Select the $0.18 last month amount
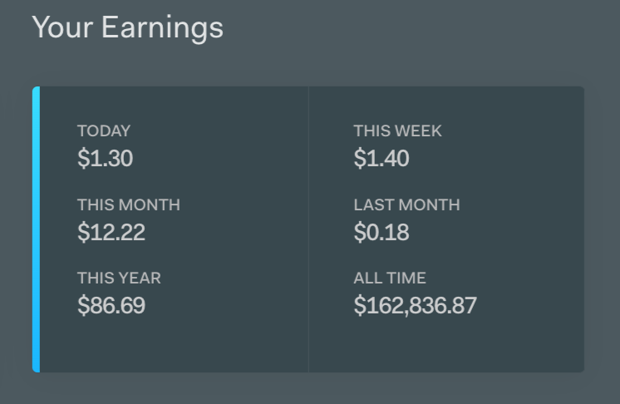The image size is (620, 404). click(381, 232)
